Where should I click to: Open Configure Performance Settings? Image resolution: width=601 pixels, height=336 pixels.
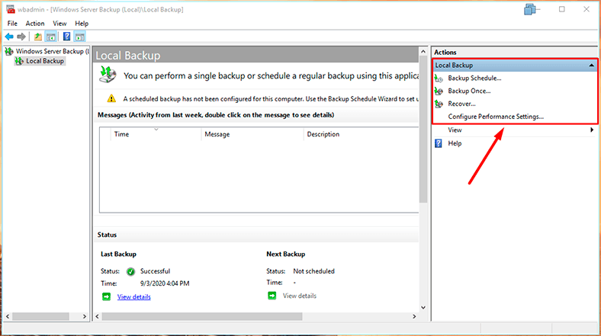496,117
